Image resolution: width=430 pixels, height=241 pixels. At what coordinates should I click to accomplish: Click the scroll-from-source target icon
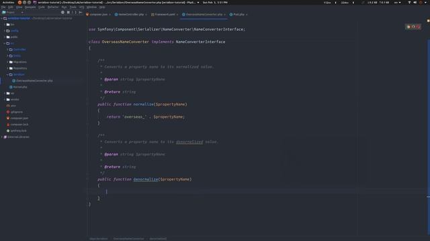tap(62, 12)
